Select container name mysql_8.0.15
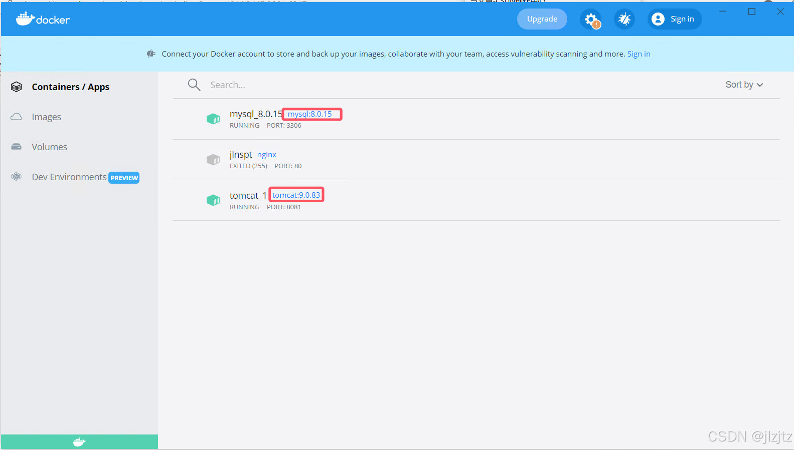Screen dimensions: 794x450 click(x=256, y=114)
